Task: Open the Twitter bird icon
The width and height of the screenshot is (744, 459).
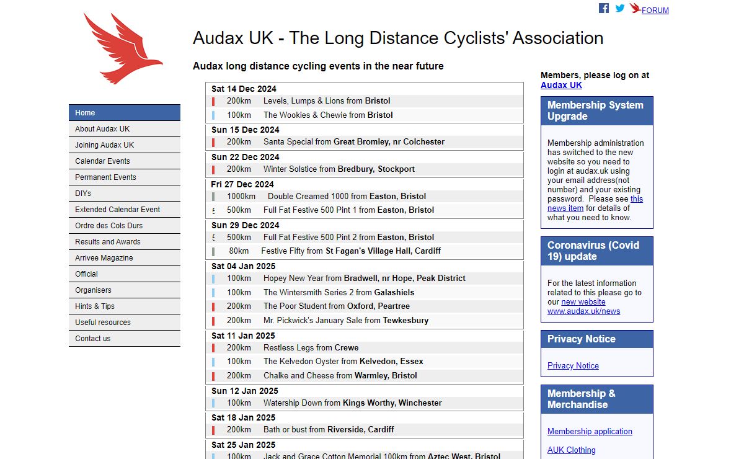Action: [x=620, y=8]
